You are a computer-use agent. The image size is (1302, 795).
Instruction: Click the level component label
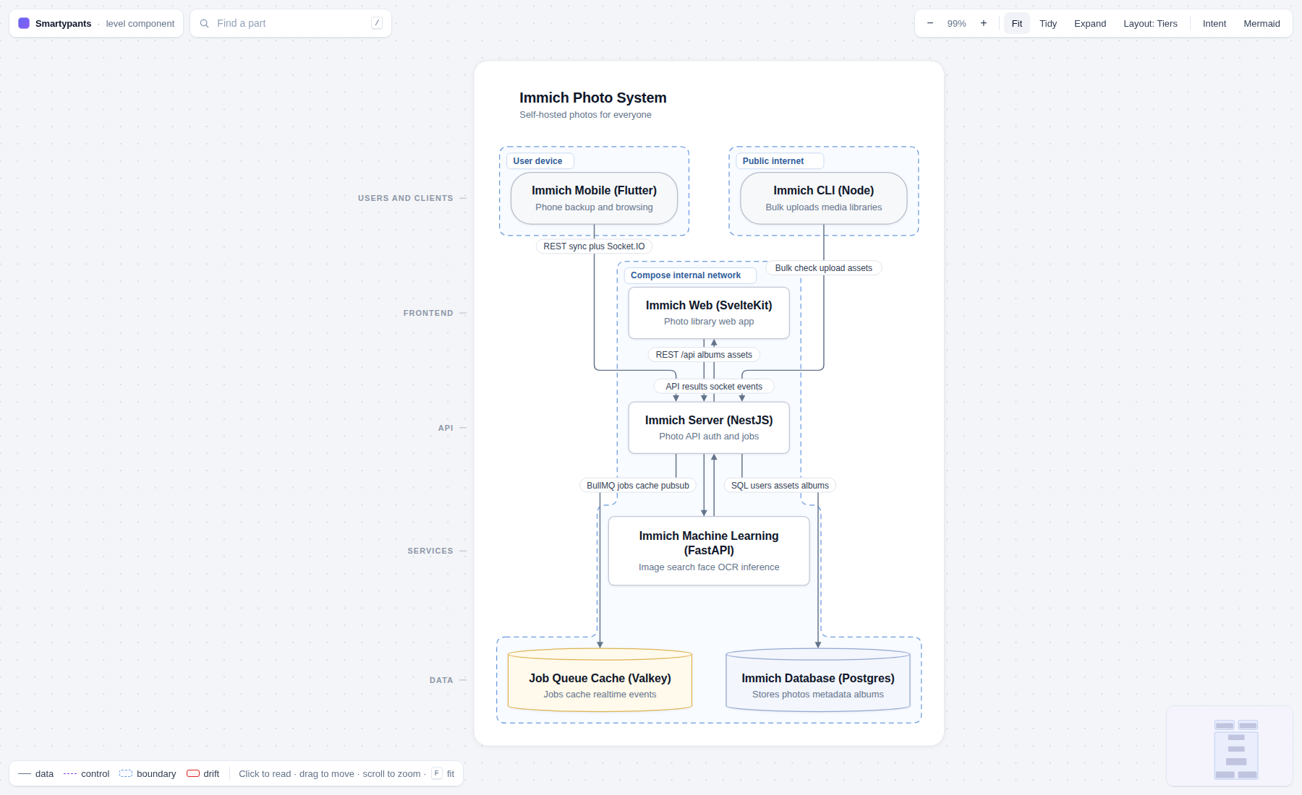(x=140, y=23)
